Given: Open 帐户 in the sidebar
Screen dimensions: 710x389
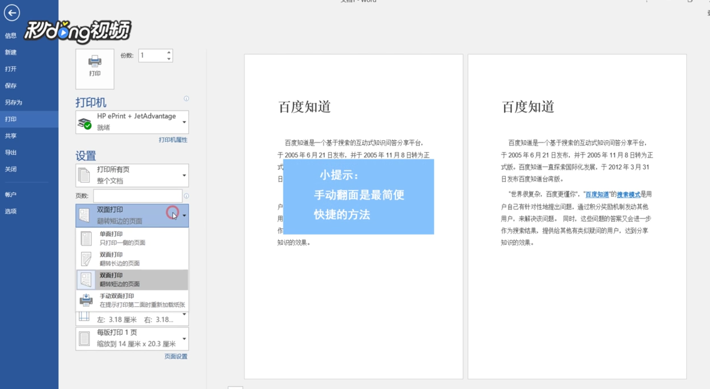Looking at the screenshot, I should pyautogui.click(x=11, y=194).
